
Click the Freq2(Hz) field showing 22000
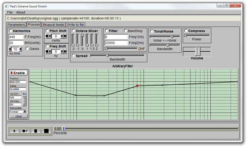(116, 43)
